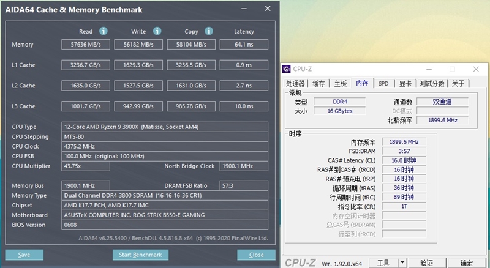Click the 通道数 value 双通道 in CPU-Z
Screen dimensions: 490x268
(x=442, y=102)
